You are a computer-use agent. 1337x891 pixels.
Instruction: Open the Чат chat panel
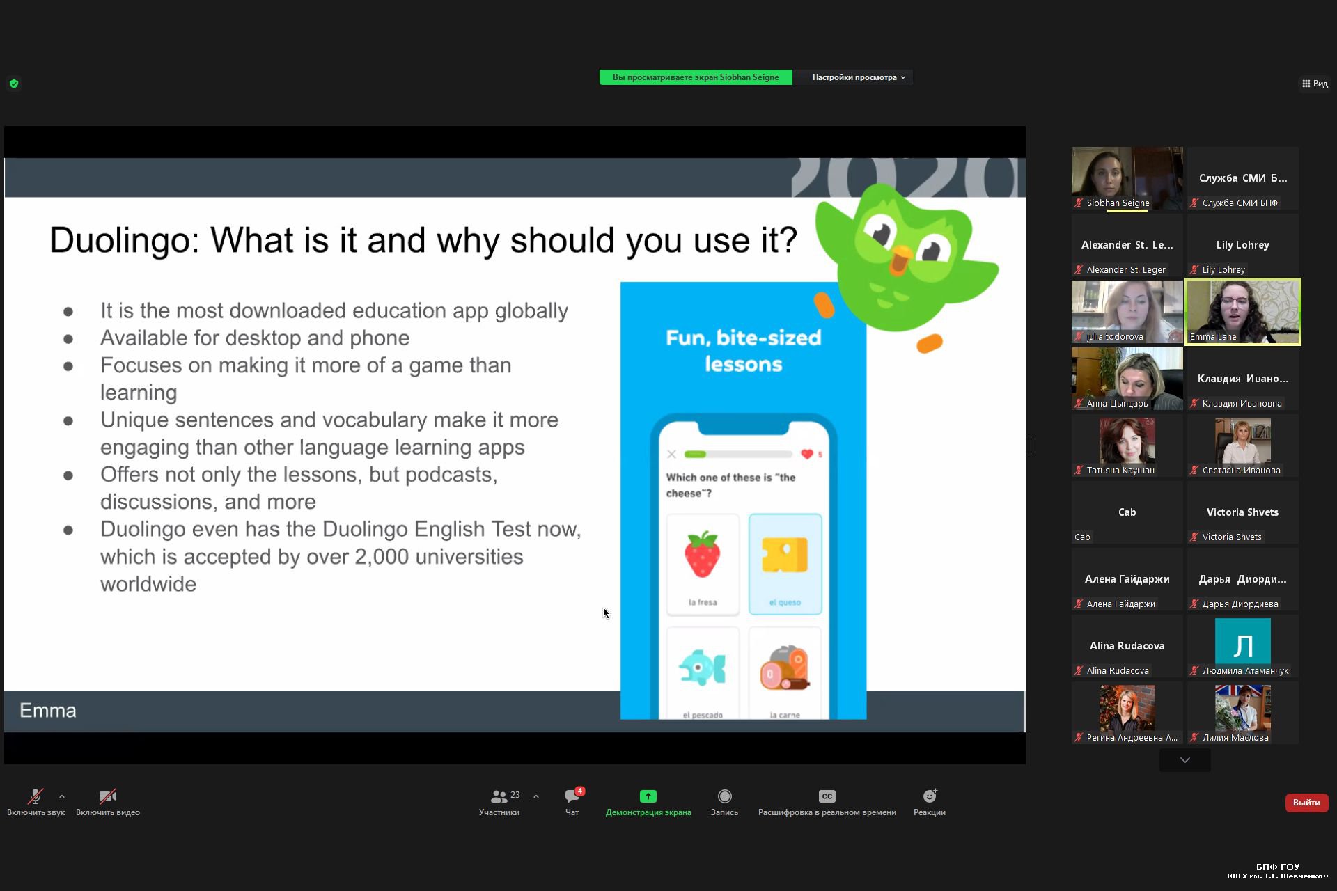(x=572, y=803)
